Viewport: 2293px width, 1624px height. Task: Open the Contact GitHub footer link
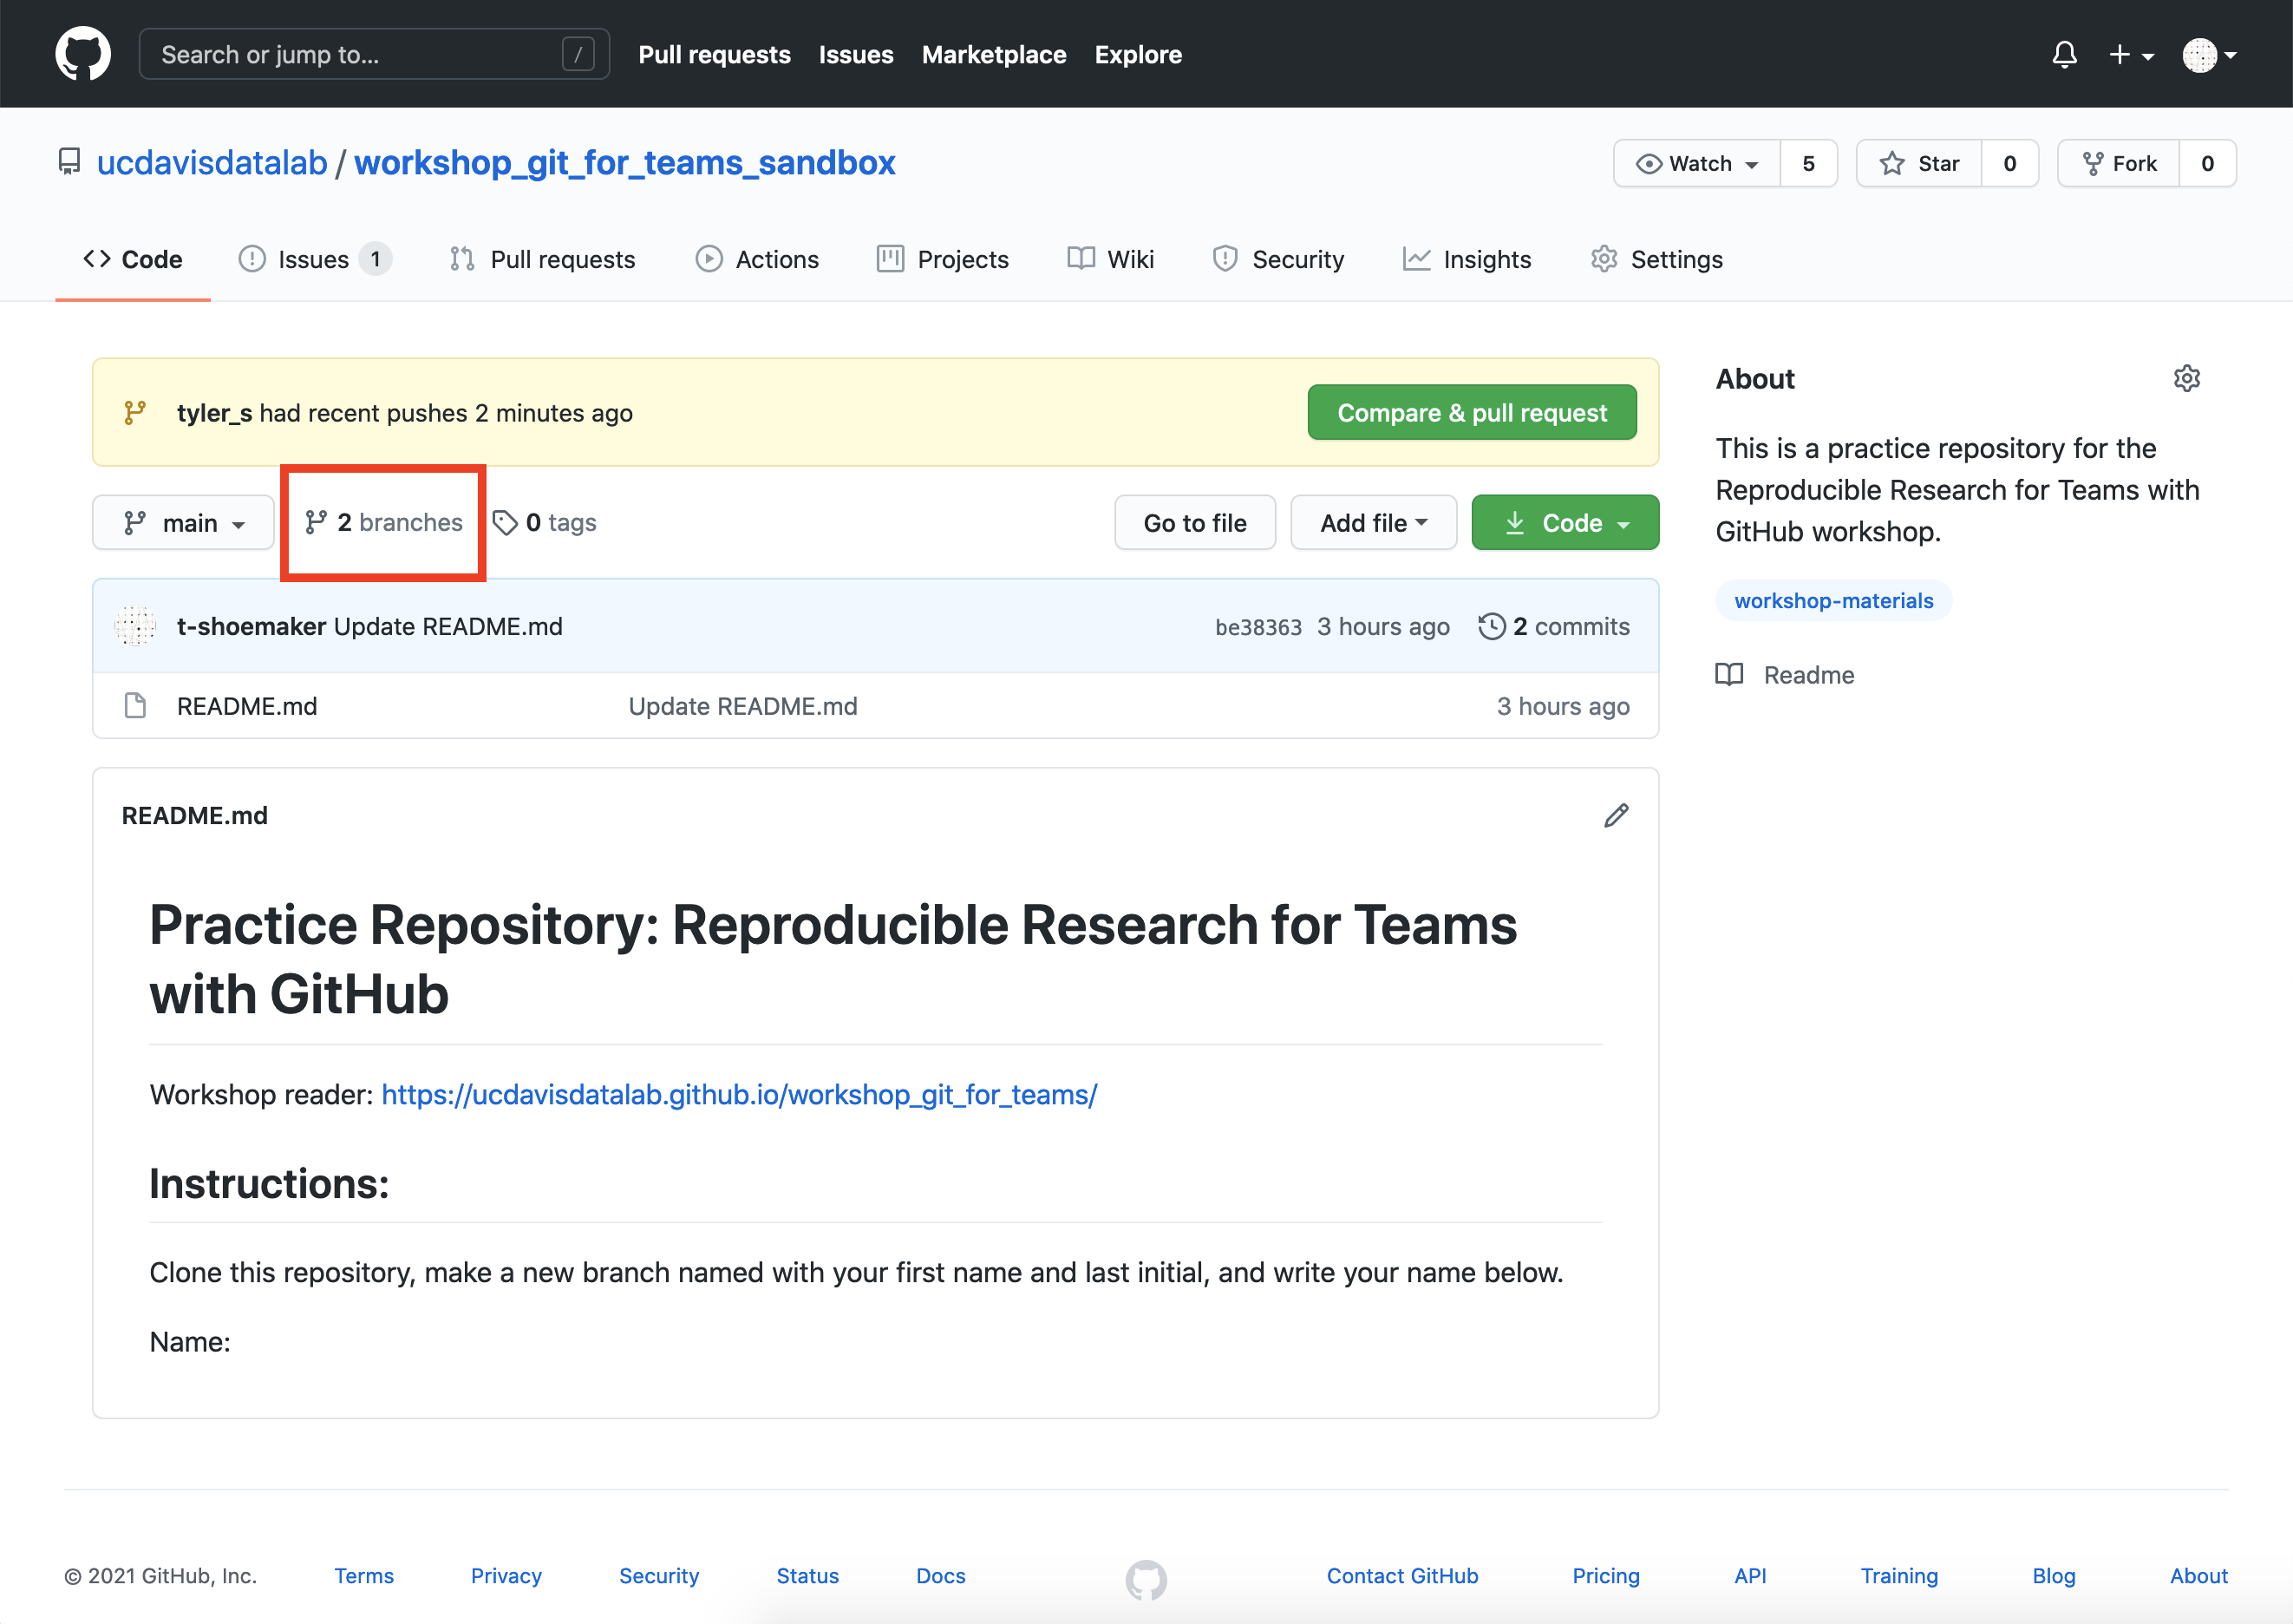pos(1401,1575)
